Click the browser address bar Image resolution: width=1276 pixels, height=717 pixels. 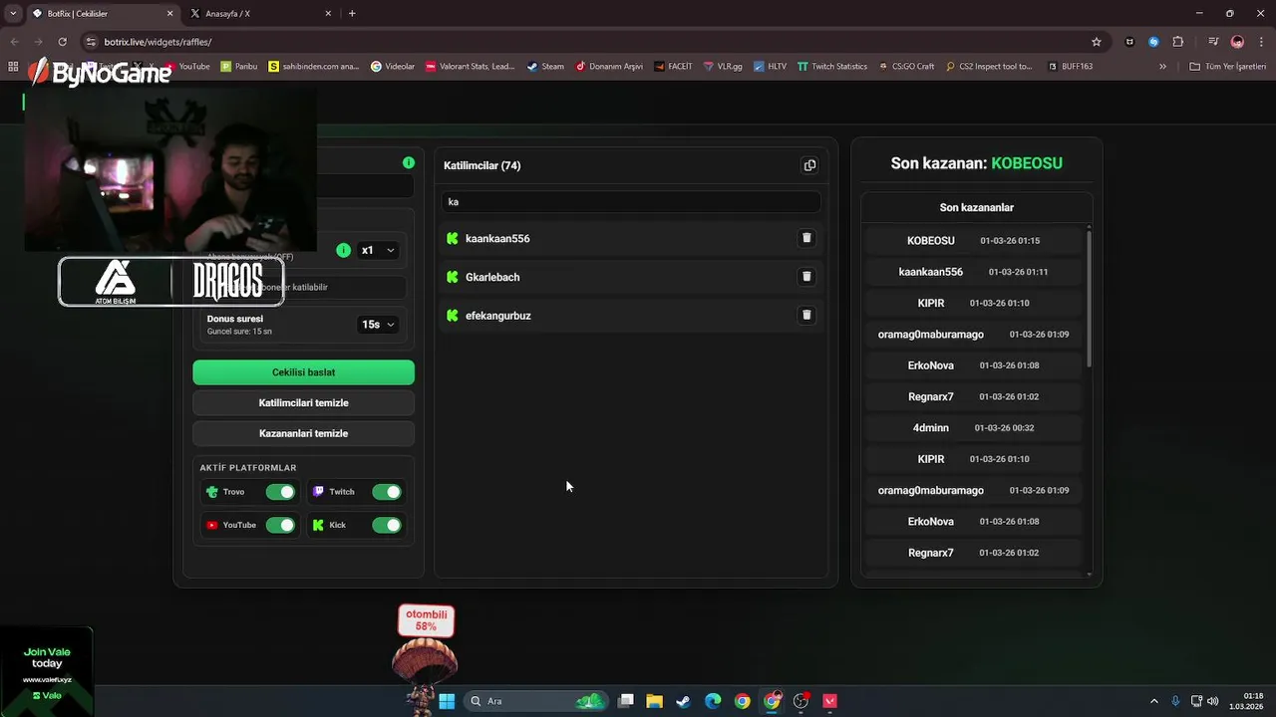[x=588, y=42]
